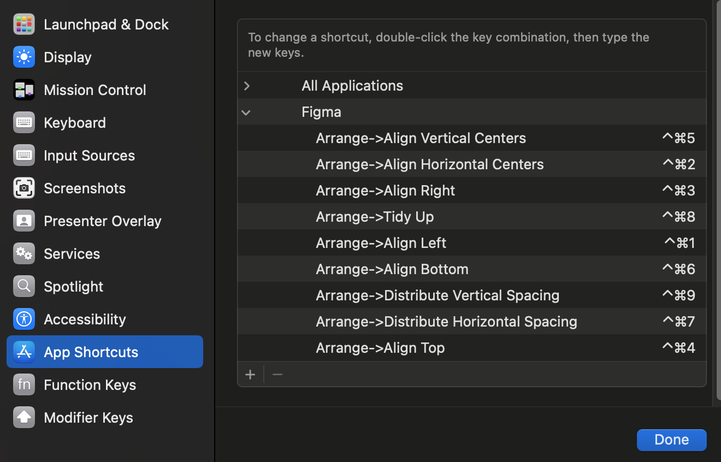This screenshot has width=721, height=462.
Task: Select Arrange->Distribute Vertical Spacing row
Action: pos(472,295)
